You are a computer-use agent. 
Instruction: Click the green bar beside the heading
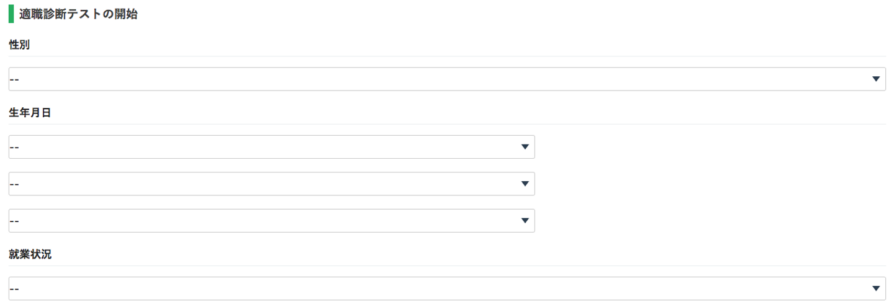pyautogui.click(x=11, y=14)
